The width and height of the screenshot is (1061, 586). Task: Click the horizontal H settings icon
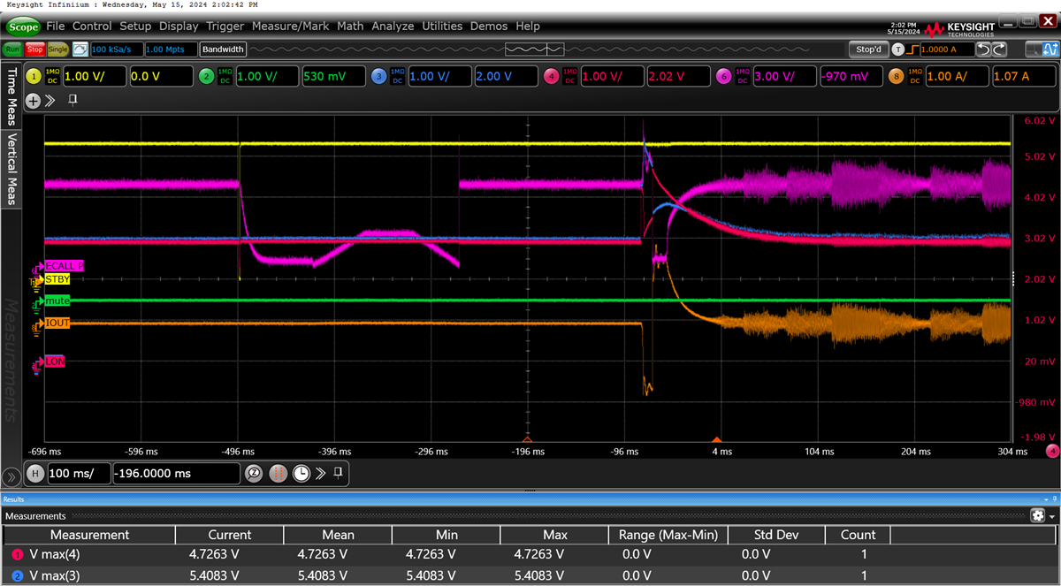pyautogui.click(x=36, y=473)
